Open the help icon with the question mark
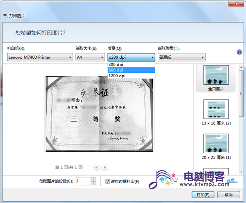Image resolution: width=246 pixels, height=203 pixels. click(239, 52)
